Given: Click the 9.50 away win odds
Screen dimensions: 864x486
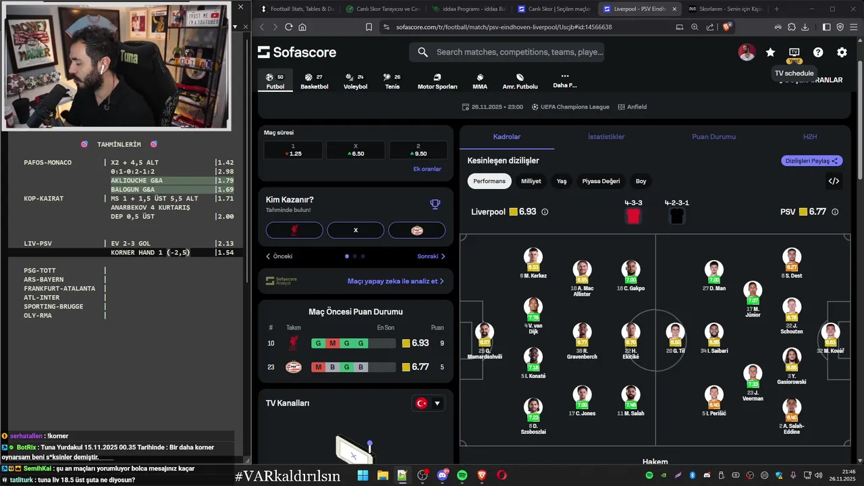Looking at the screenshot, I should [418, 150].
